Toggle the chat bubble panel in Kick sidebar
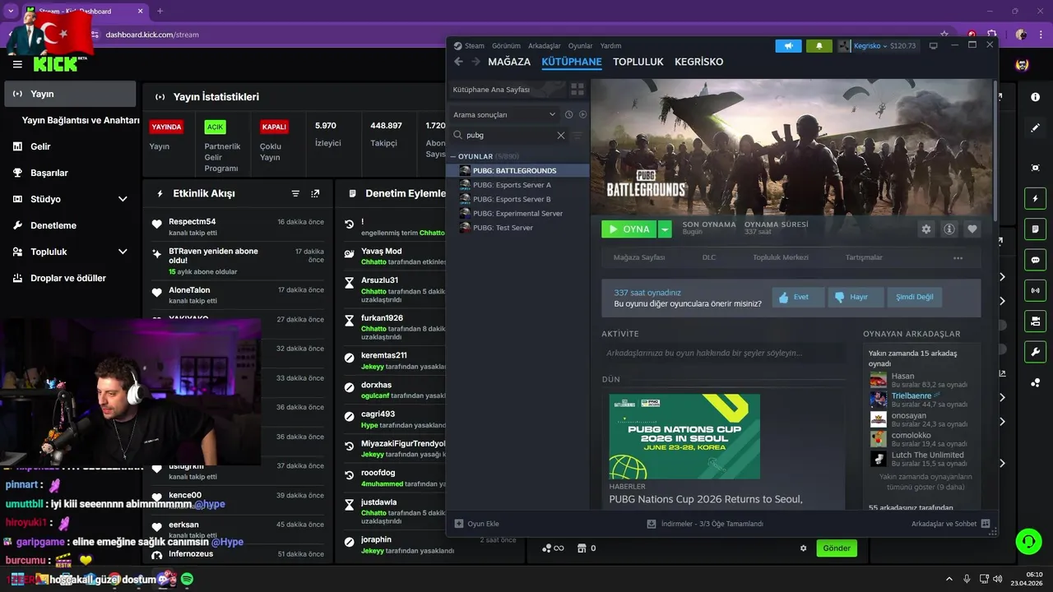 click(1035, 260)
